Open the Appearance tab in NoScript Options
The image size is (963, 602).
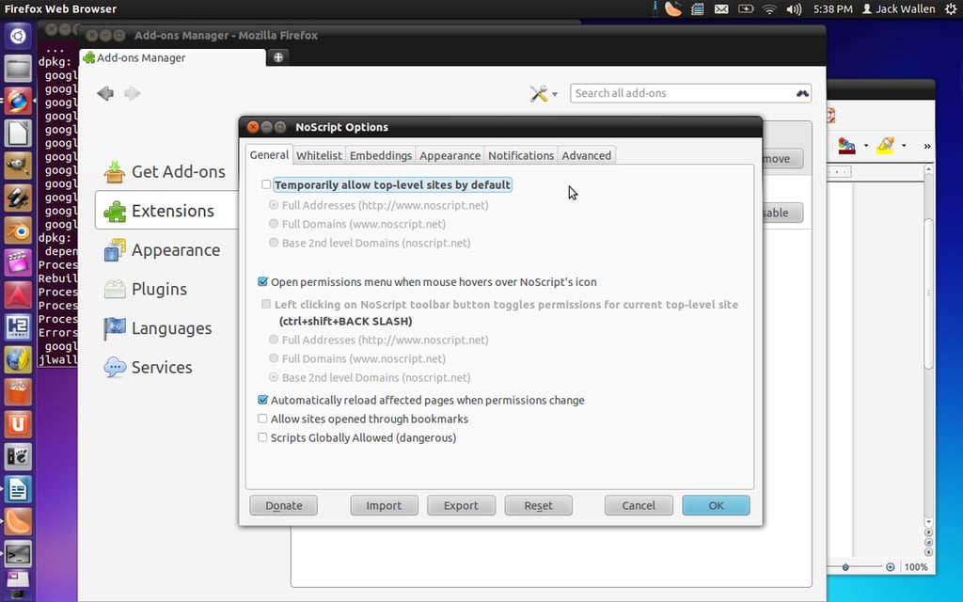[x=450, y=155]
